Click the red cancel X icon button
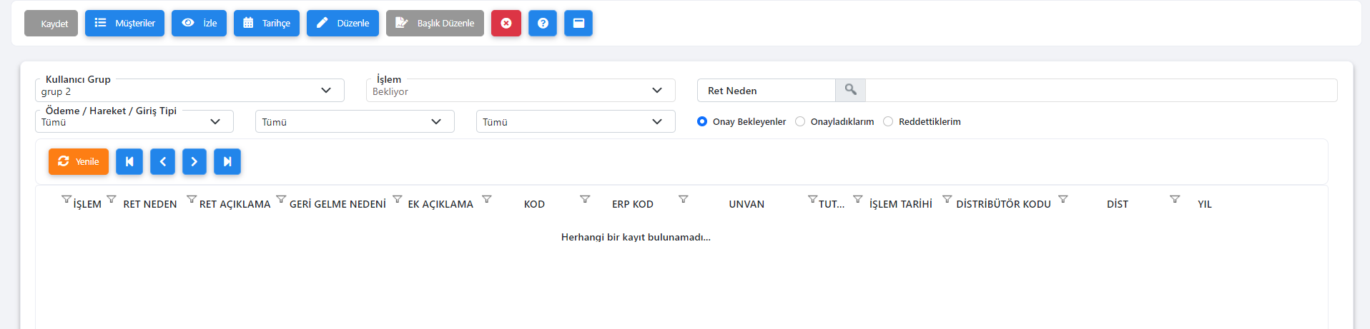Viewport: 1370px width, 329px height. pos(506,23)
